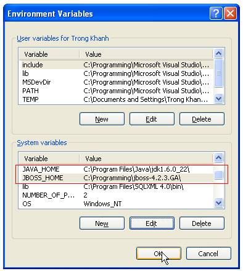Click Variable column header in System list
The image size is (243, 271).
coord(49,159)
